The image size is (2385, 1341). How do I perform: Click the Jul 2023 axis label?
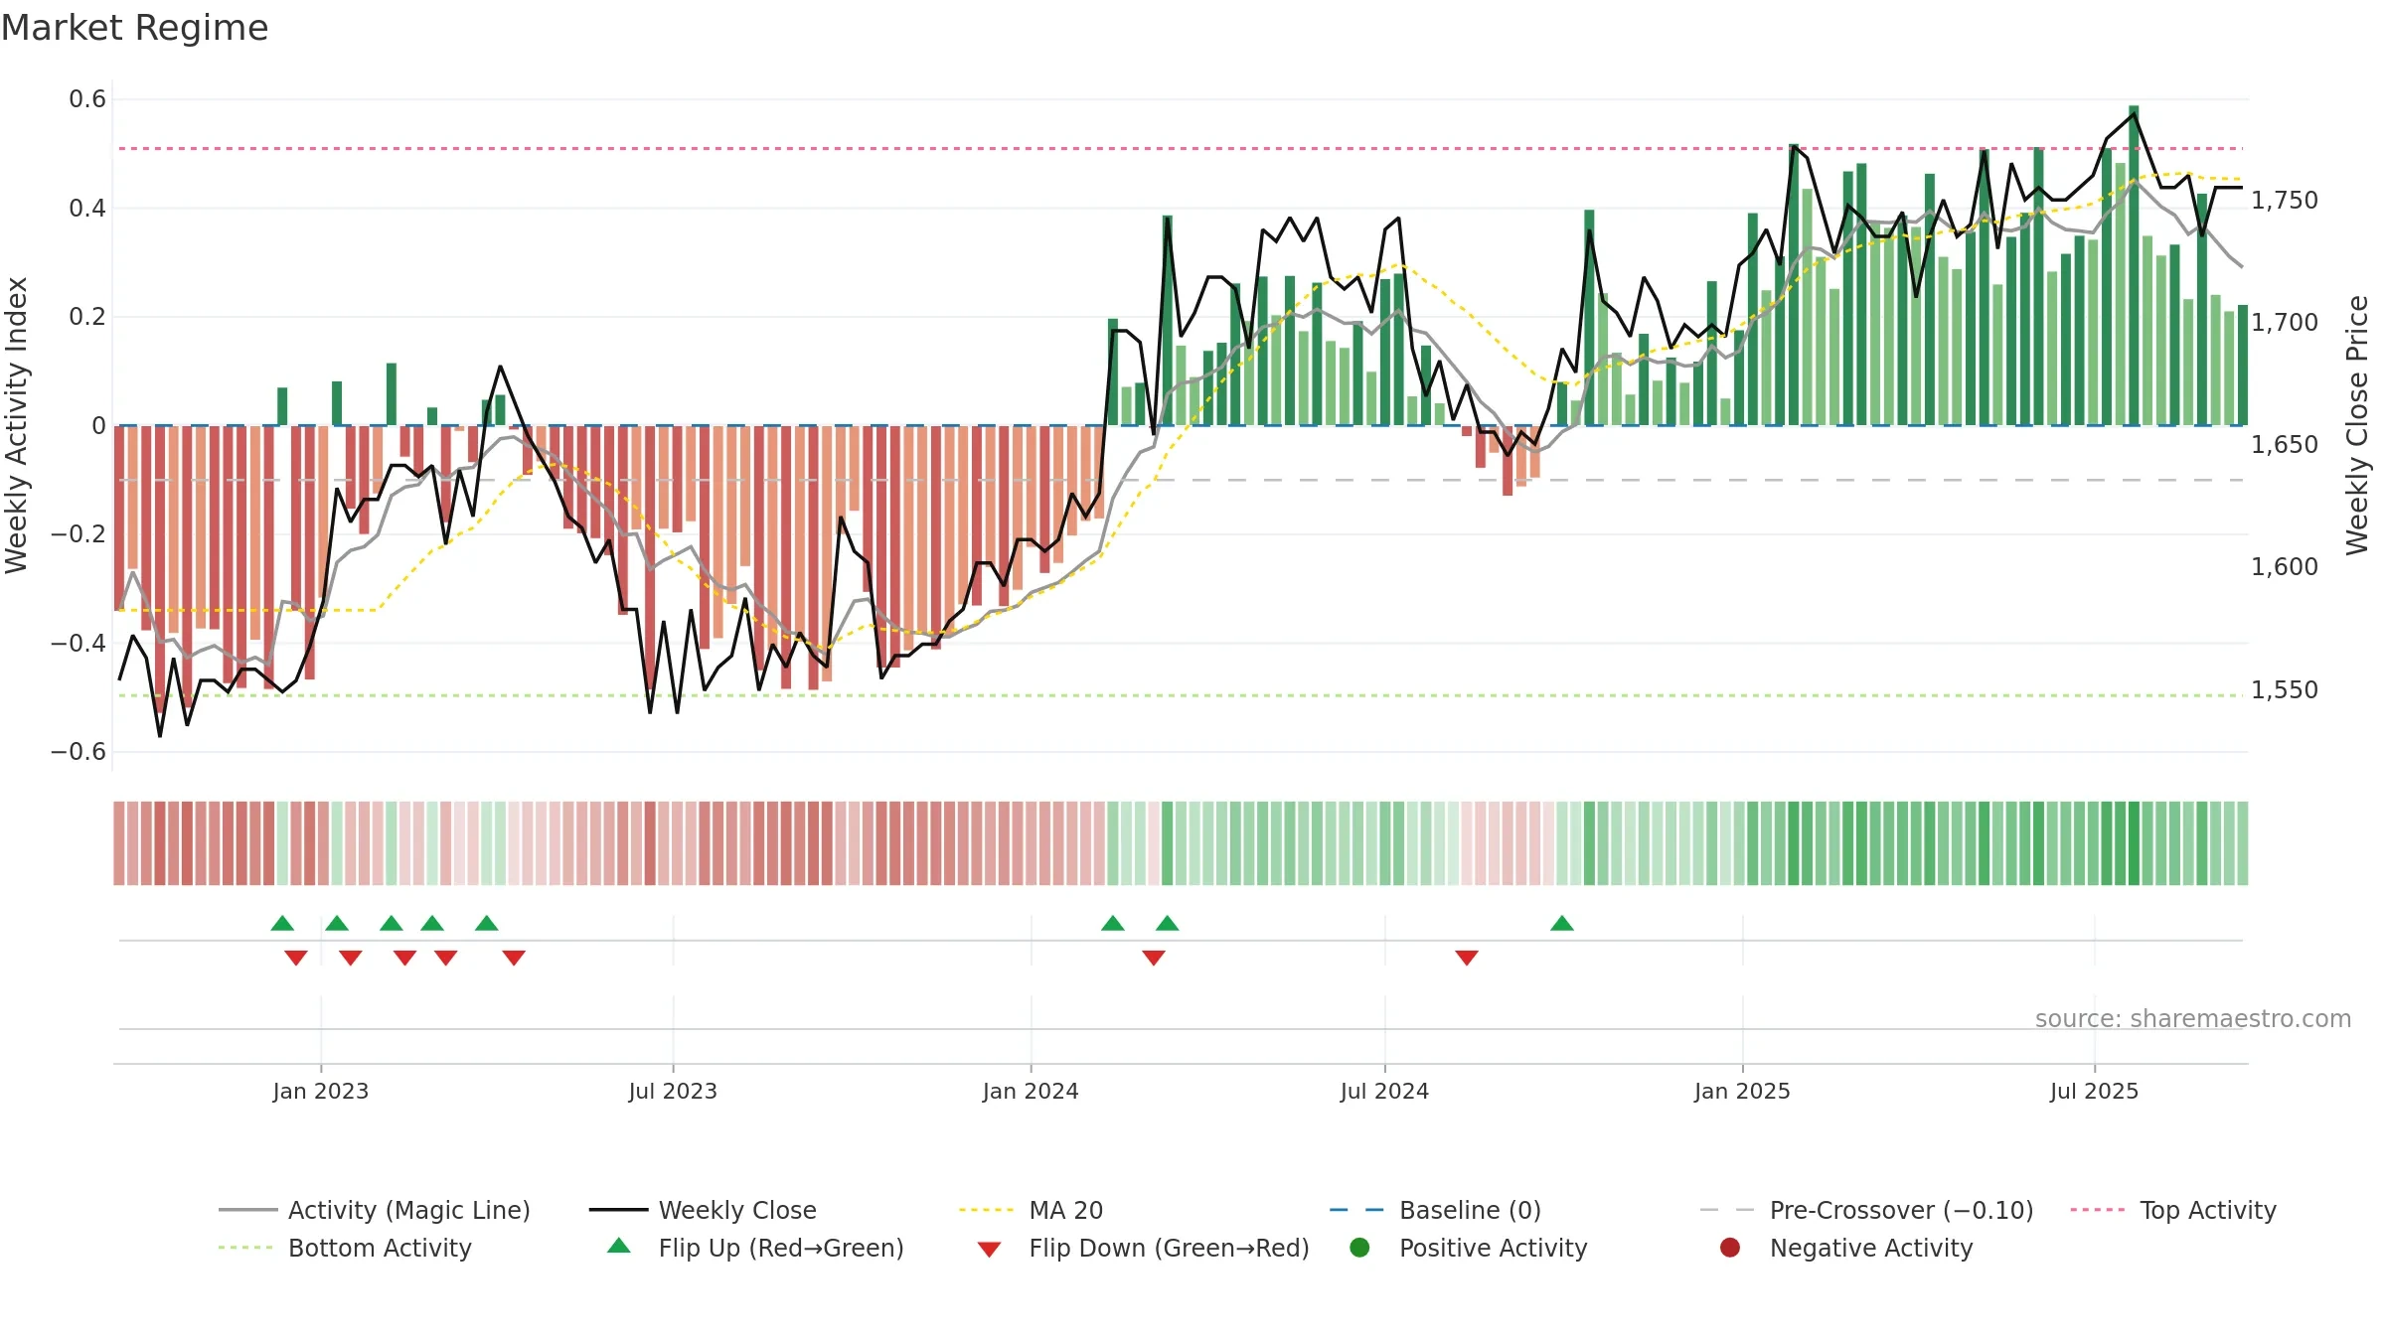point(673,1092)
